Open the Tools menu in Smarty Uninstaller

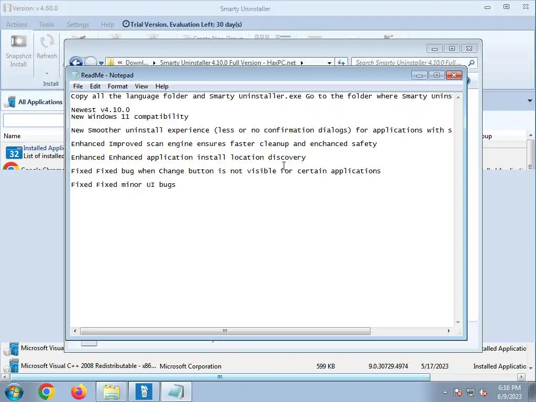(x=47, y=25)
